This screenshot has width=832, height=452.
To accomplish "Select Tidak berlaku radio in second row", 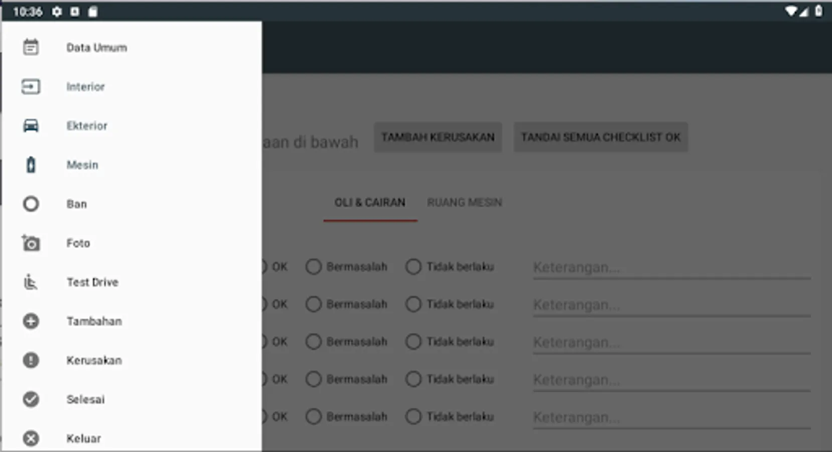I will (x=413, y=304).
